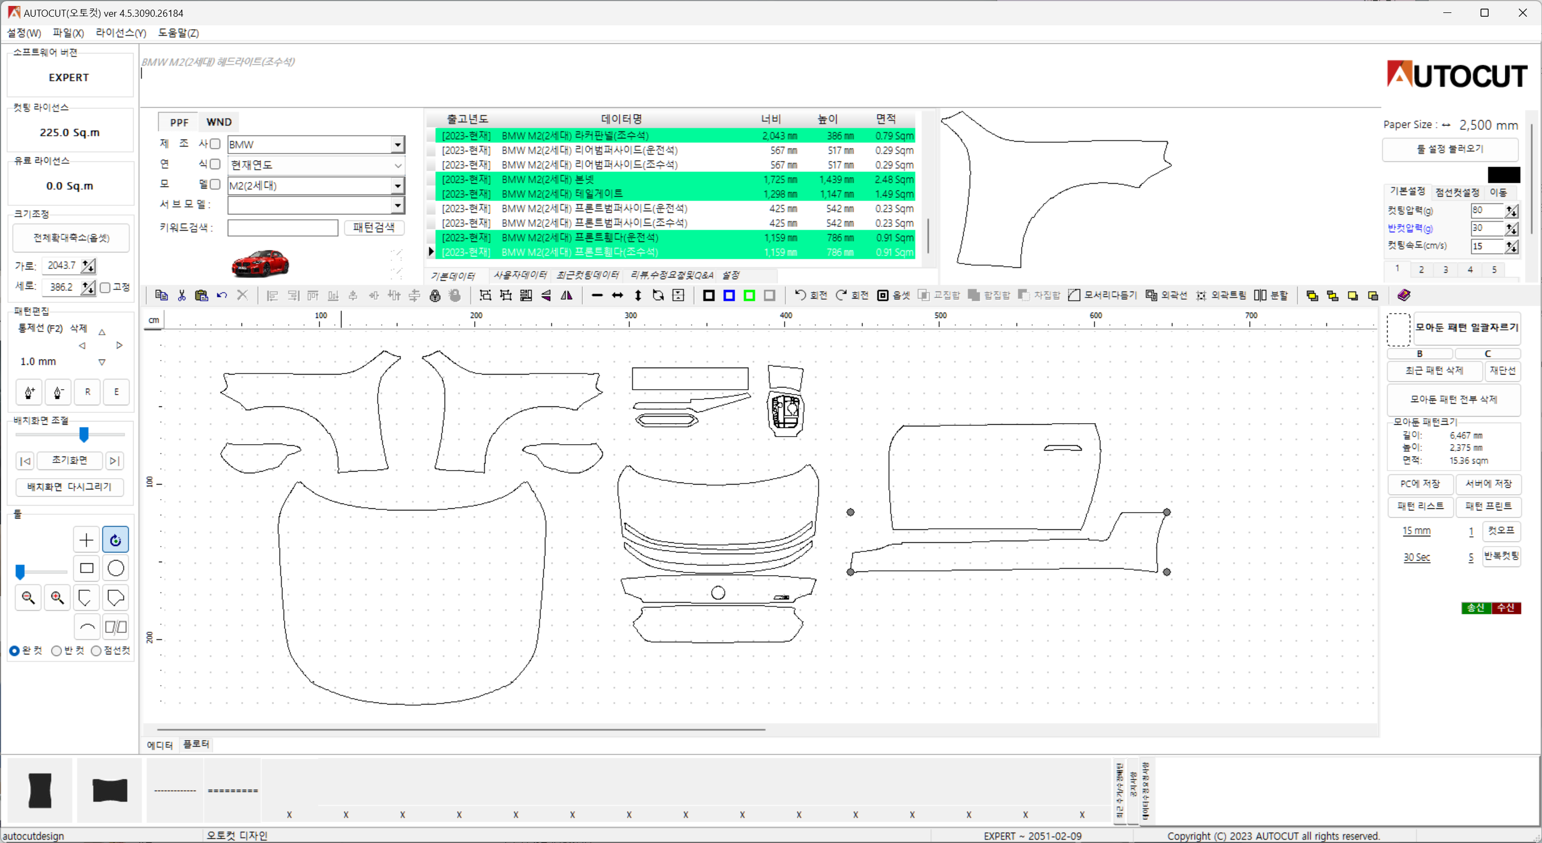Select the 점선컷 radio button
Viewport: 1542px width, 843px height.
(x=96, y=651)
